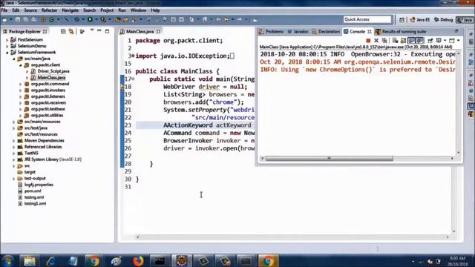Open the File menu

(x=4, y=10)
